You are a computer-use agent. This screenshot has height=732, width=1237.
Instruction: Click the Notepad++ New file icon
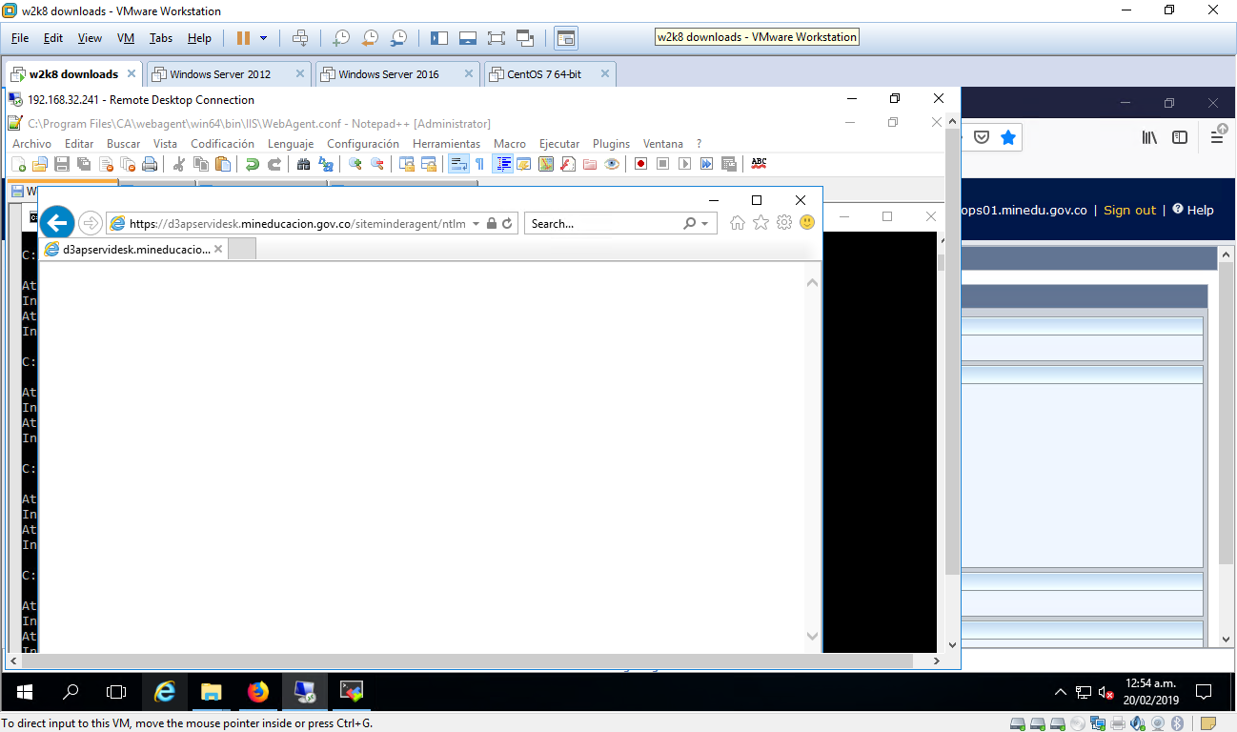pos(18,164)
